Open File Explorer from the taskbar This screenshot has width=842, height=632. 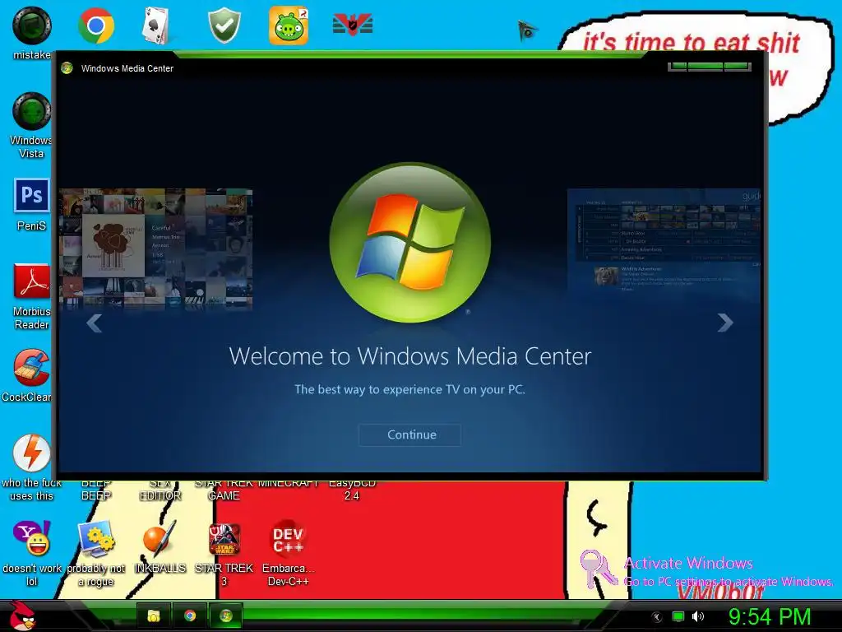coord(154,616)
